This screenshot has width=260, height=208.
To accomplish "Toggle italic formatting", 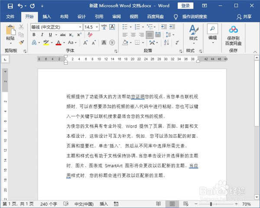I will pos(42,35).
